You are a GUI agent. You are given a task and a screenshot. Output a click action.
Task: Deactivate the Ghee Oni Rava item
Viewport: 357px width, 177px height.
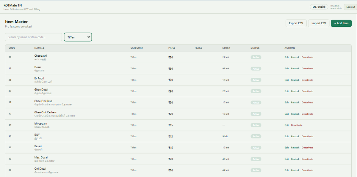tap(307, 103)
